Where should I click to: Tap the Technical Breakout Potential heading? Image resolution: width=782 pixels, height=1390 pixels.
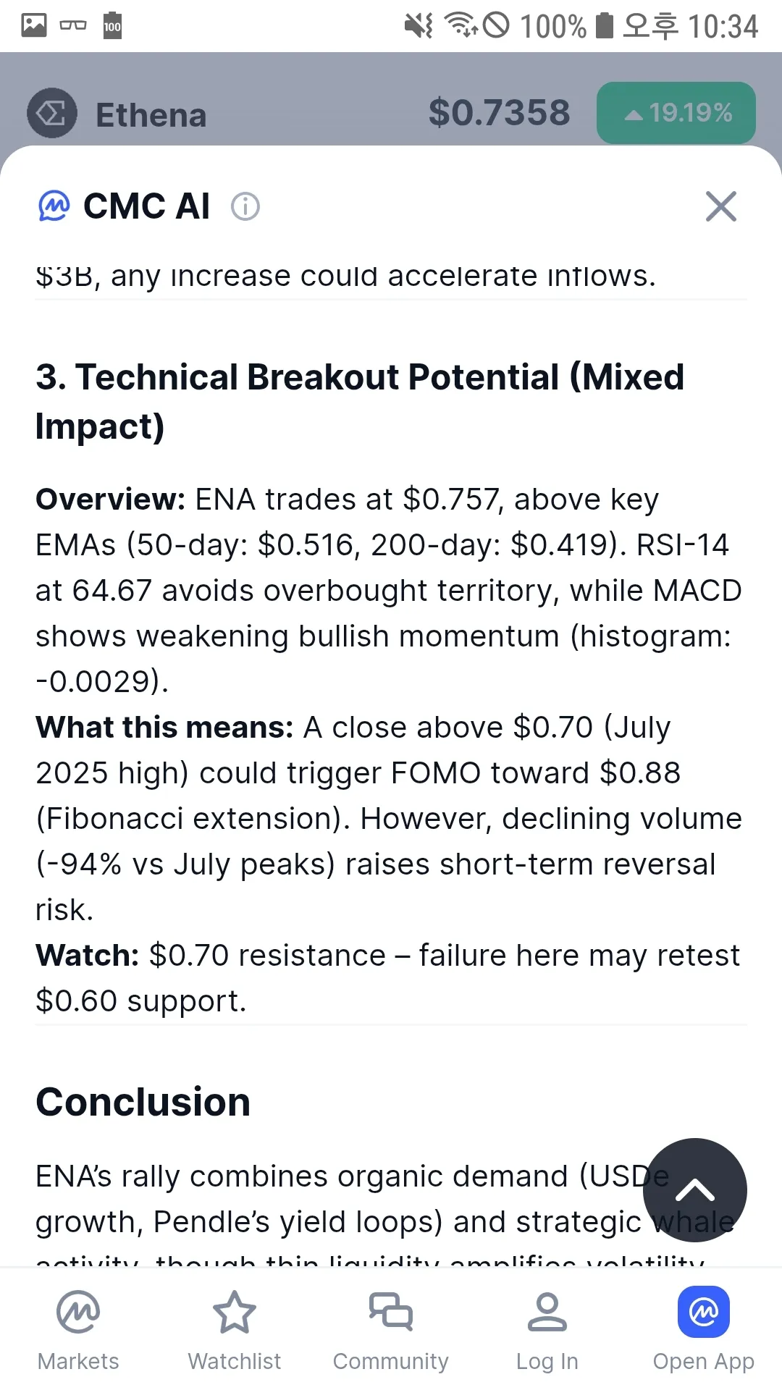point(360,401)
